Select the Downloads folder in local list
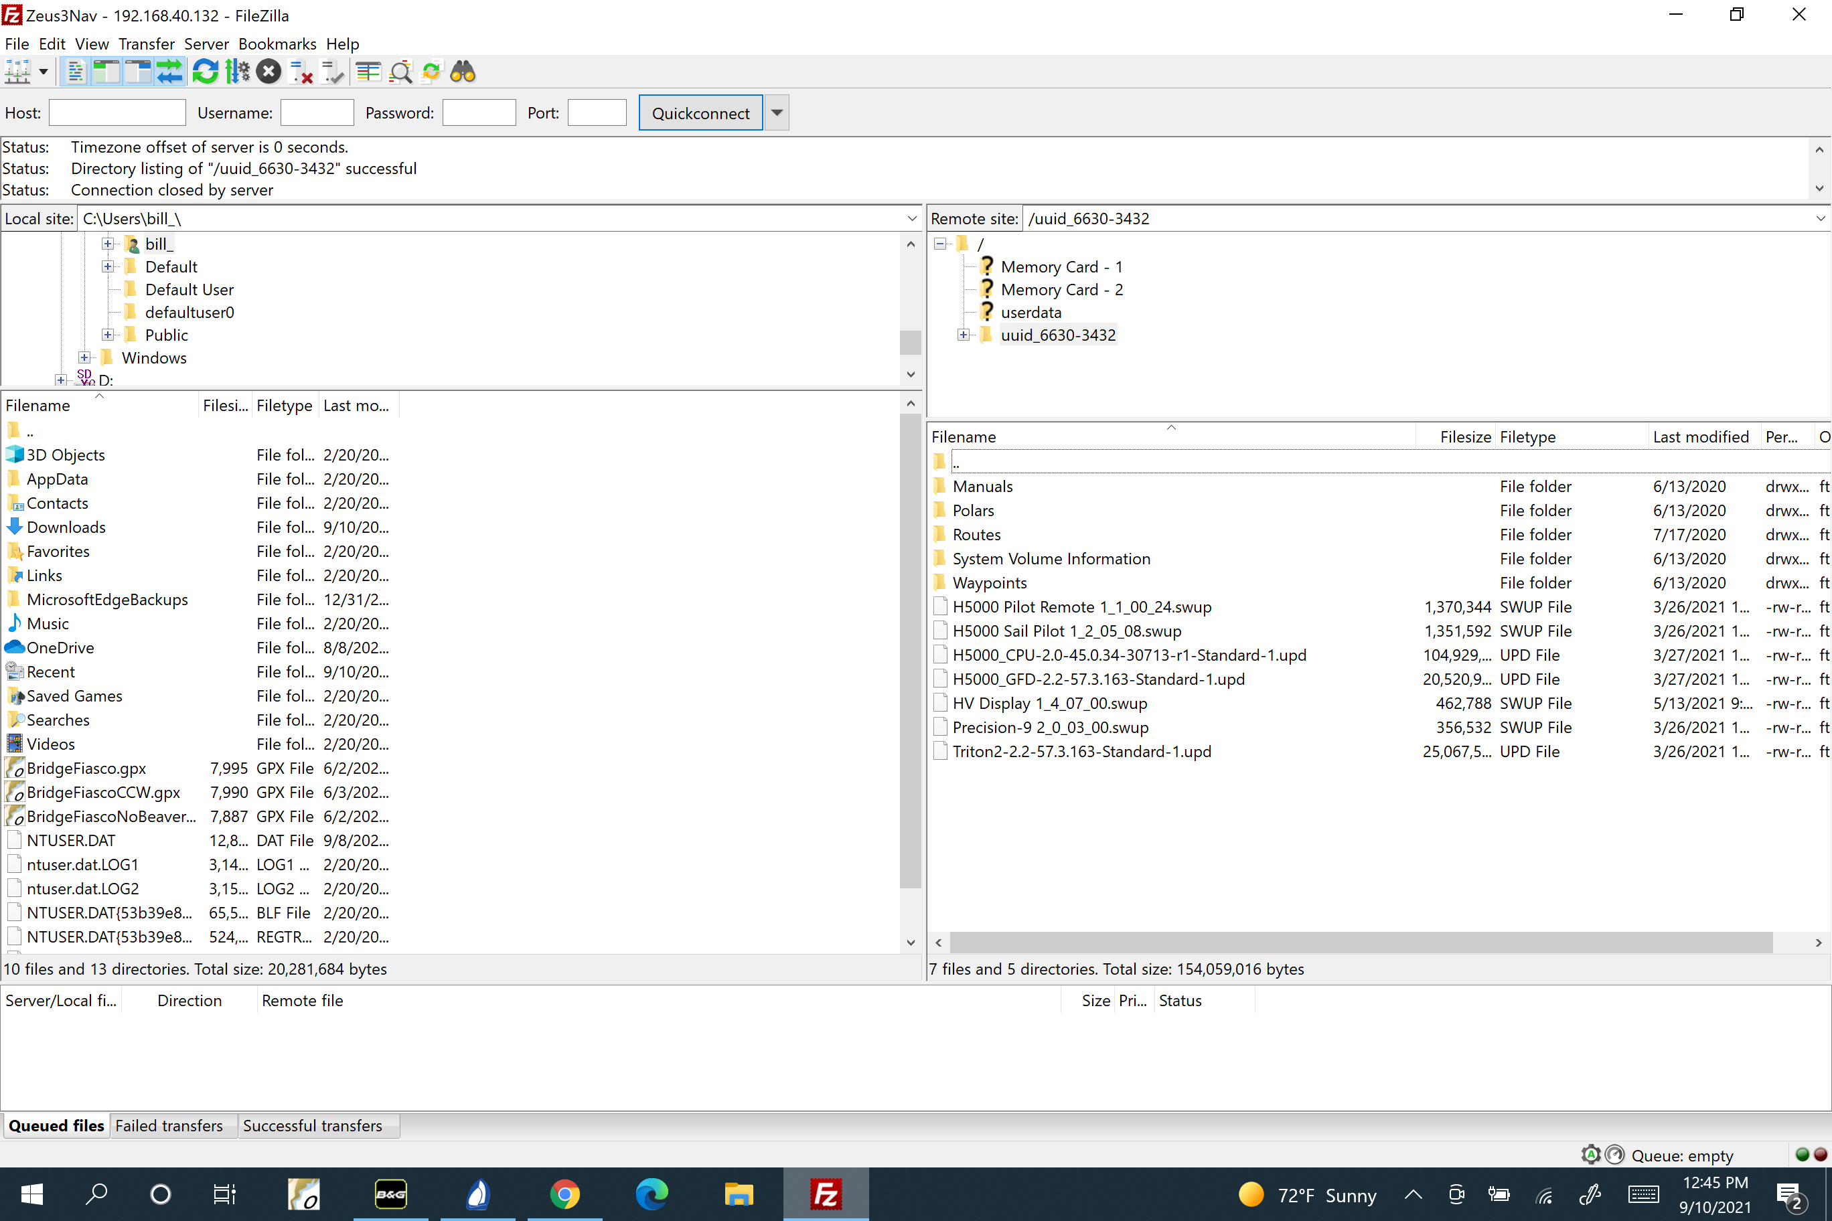The width and height of the screenshot is (1832, 1221). [66, 527]
